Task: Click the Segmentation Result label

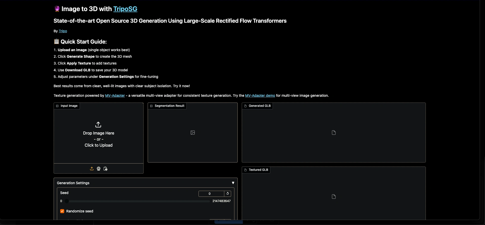Action: click(x=167, y=106)
